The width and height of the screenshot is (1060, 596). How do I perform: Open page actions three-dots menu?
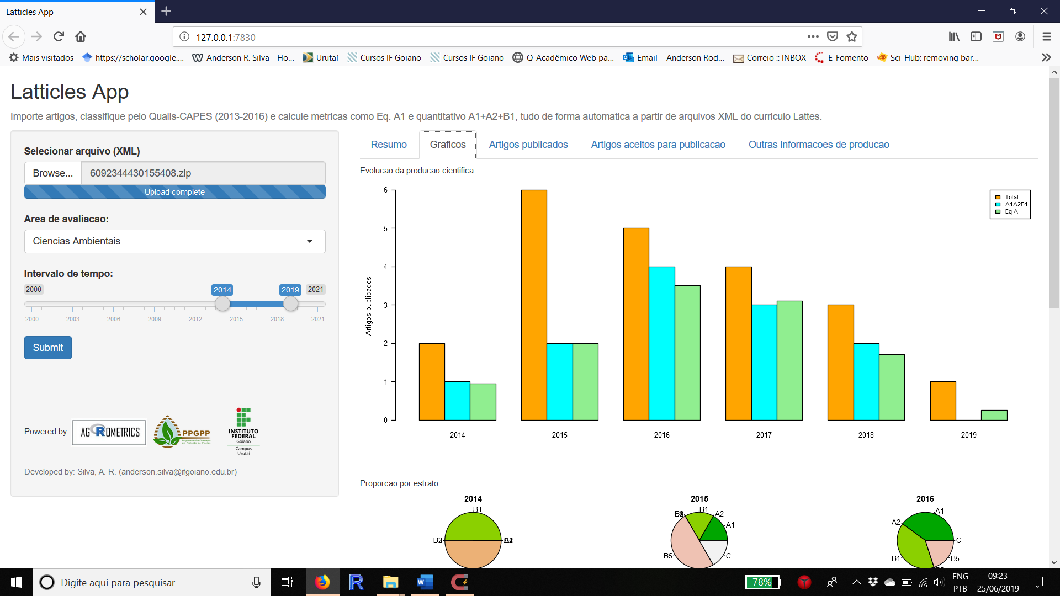click(813, 36)
